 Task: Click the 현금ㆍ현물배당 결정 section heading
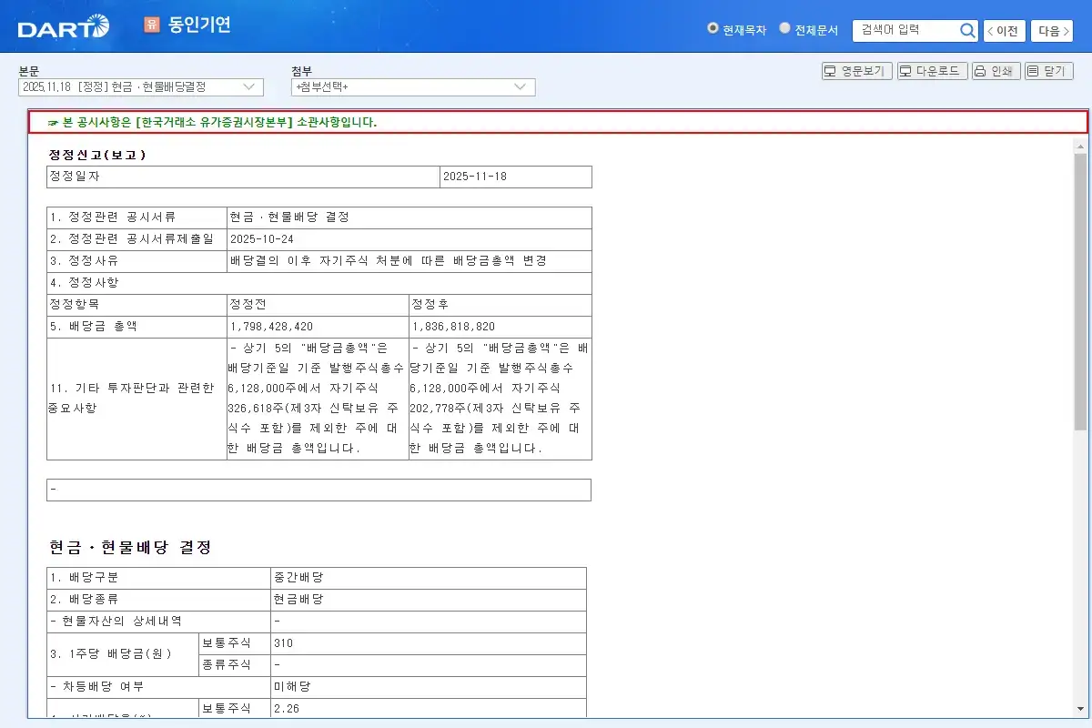[x=130, y=548]
